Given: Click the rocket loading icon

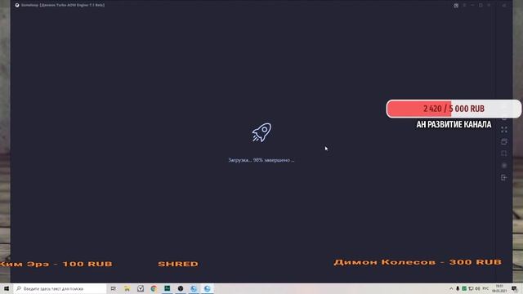Looking at the screenshot, I should pos(261,132).
